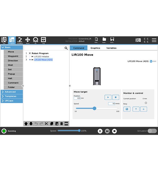Jog the lift down with the down arrow
Viewport: 158px width, 171px height.
tap(144, 109)
